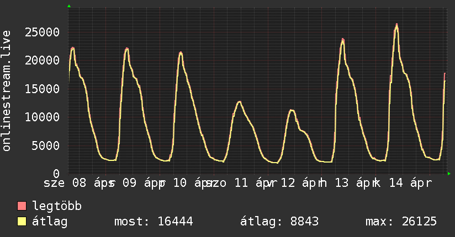Click the lowest peak on 12 ápr
This screenshot has width=455, height=237.
point(292,110)
